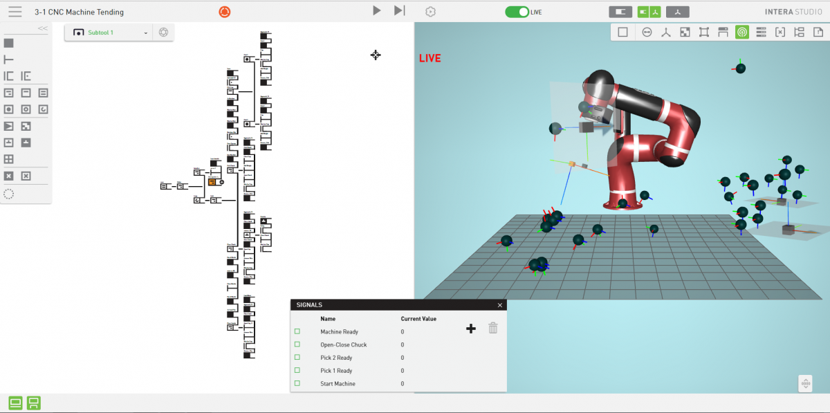This screenshot has width=830, height=413.
Task: Delete signal using trash icon
Action: [x=493, y=328]
